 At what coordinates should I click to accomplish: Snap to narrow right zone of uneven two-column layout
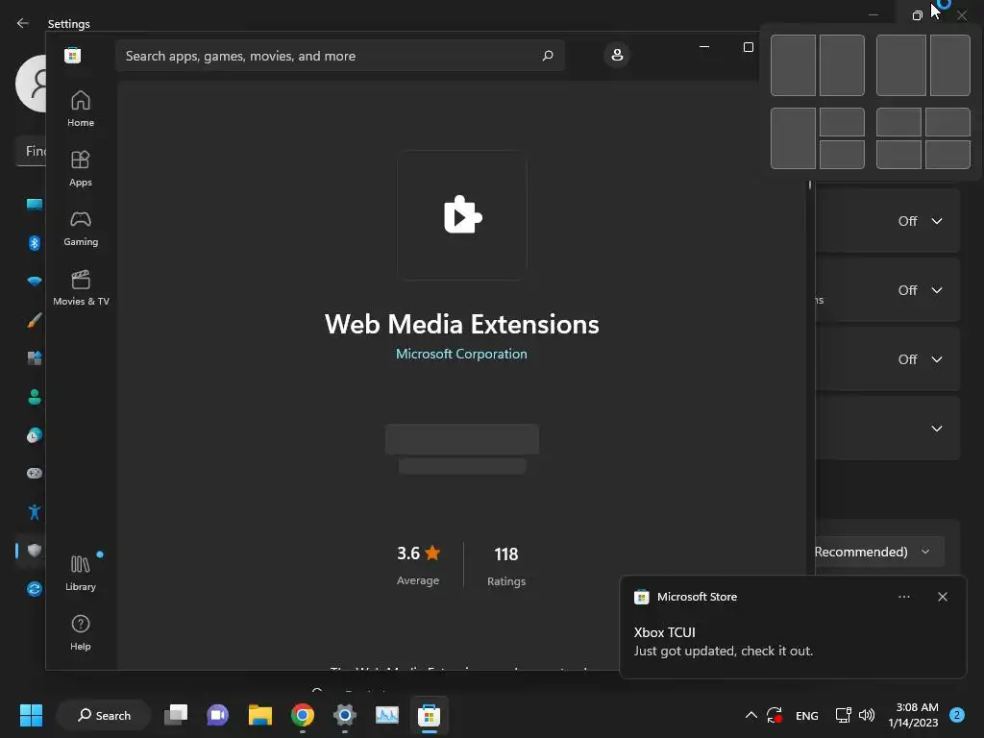click(950, 65)
